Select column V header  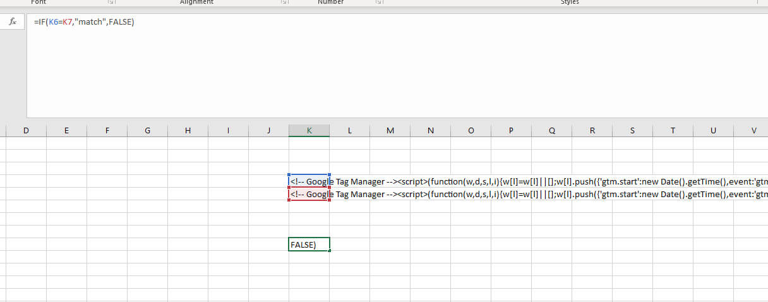pyautogui.click(x=751, y=130)
